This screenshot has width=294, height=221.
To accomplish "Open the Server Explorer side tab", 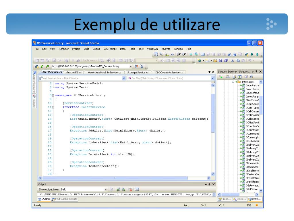I will point(34,82).
